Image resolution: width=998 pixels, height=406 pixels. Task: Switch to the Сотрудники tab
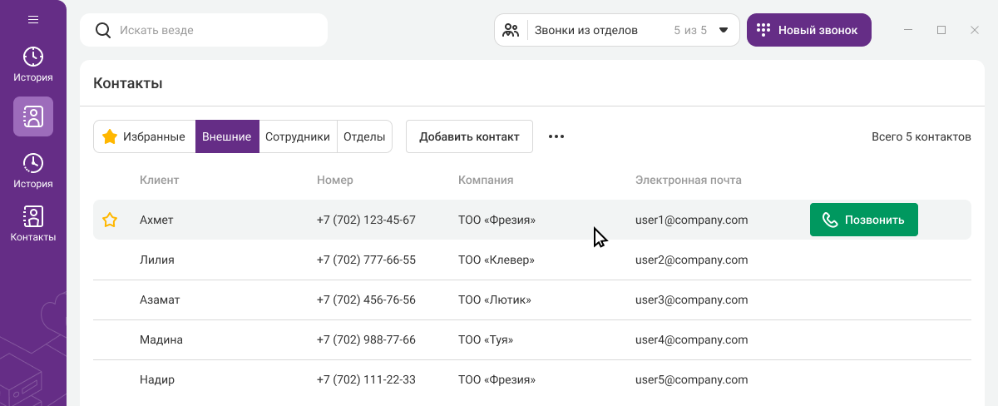[x=298, y=136]
